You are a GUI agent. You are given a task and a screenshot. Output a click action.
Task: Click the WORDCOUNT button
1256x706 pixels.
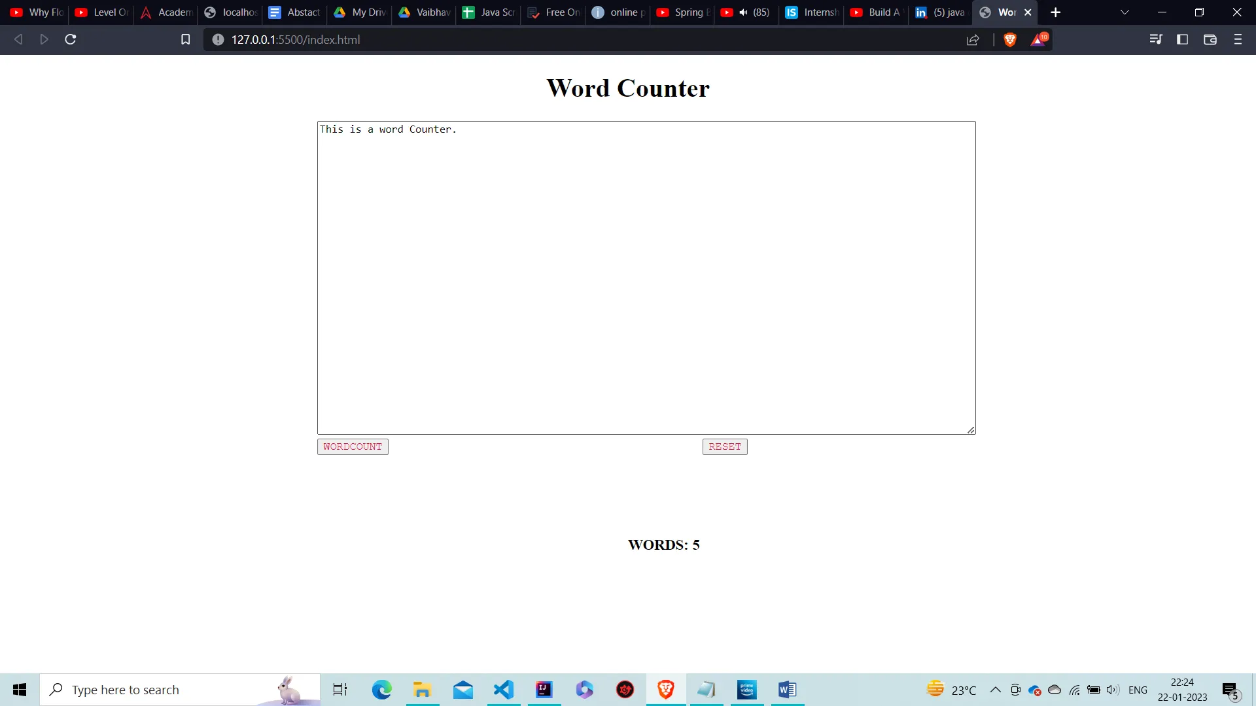pyautogui.click(x=353, y=446)
